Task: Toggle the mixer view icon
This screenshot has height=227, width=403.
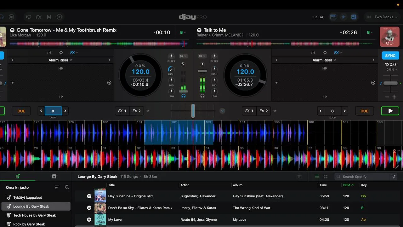Action: 354,17
